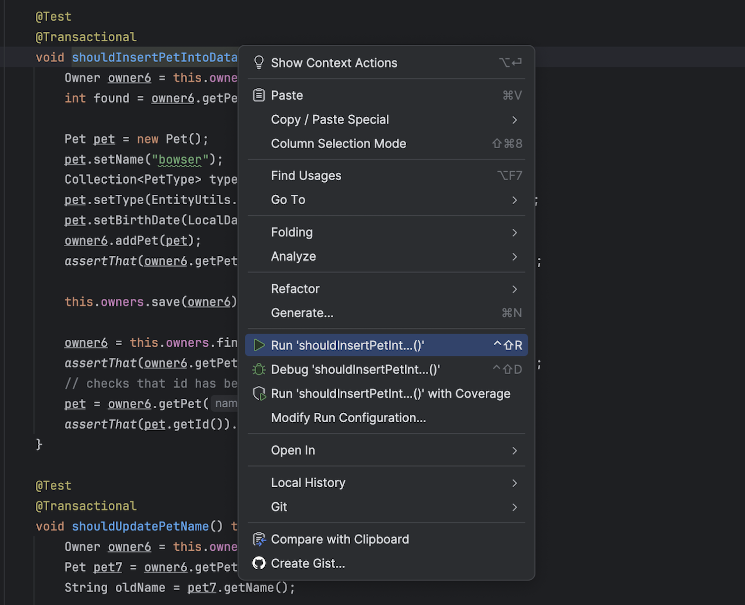
Task: Open the Analyze submenu
Action: (294, 256)
